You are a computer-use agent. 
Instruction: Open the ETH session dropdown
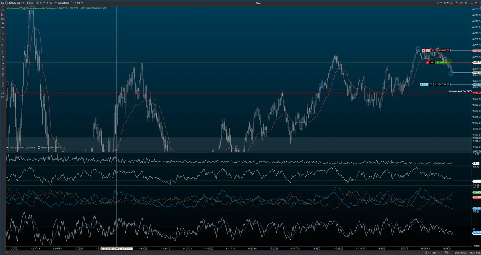click(435, 253)
